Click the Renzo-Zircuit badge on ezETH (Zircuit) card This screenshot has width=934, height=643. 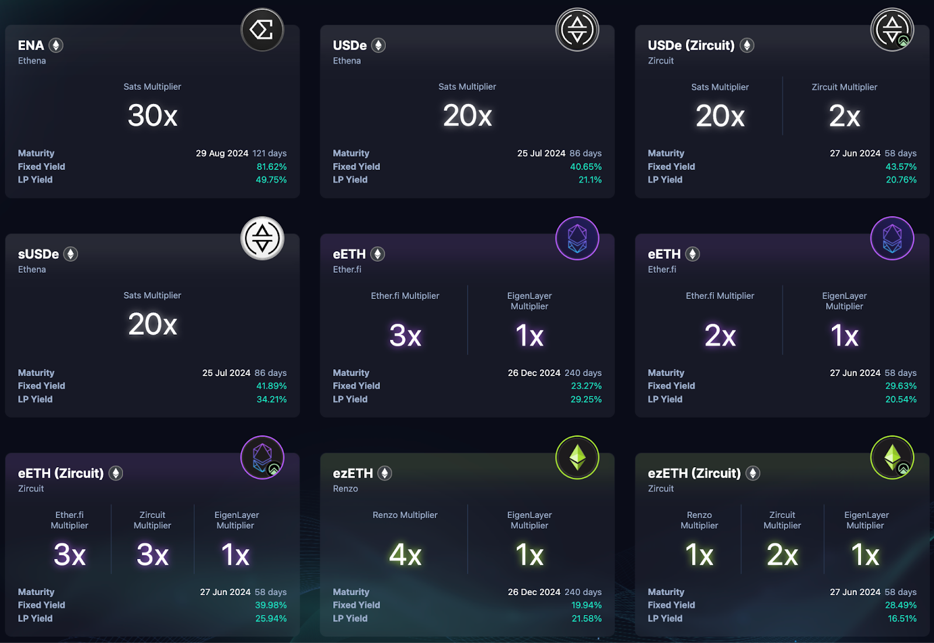point(893,458)
